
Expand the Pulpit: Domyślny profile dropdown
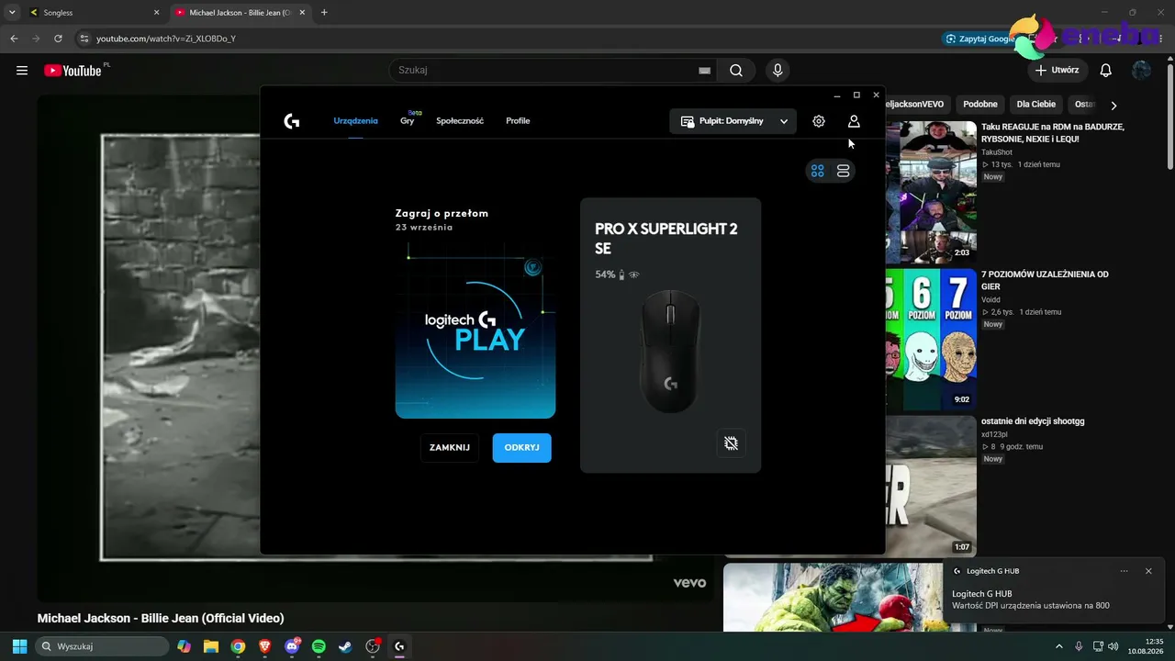[x=733, y=121]
